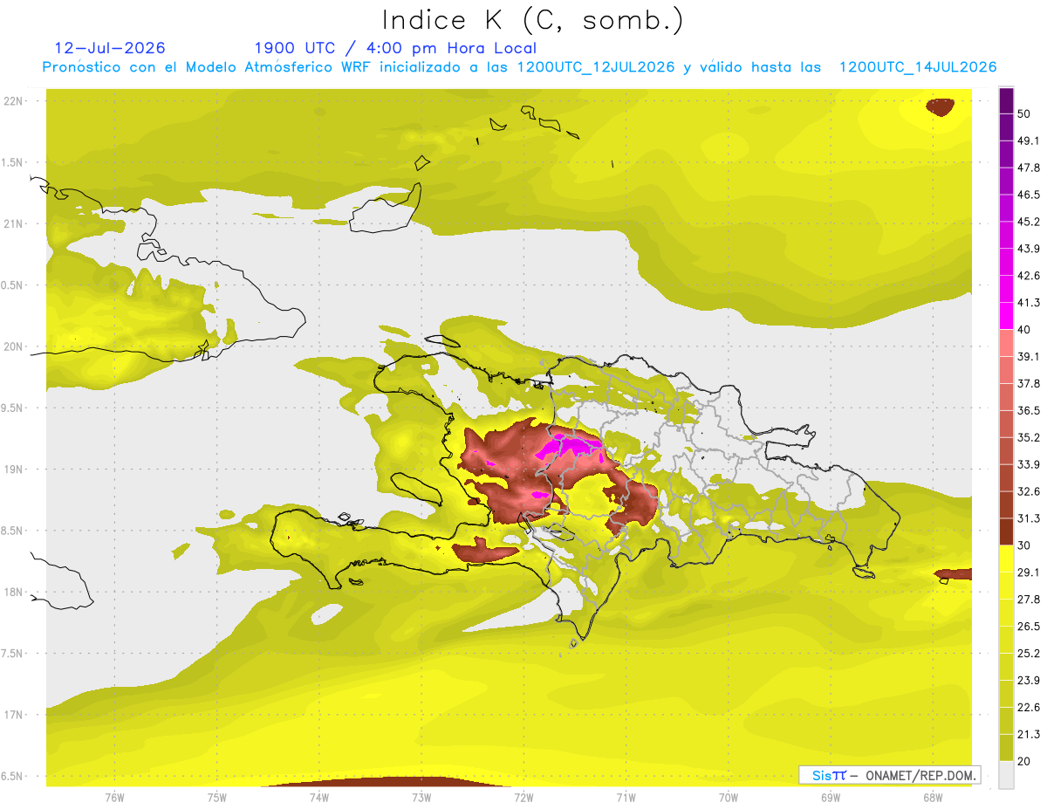1047x809 pixels.
Task: Click the brown patch near 22N at the map's top right
Action: click(940, 106)
